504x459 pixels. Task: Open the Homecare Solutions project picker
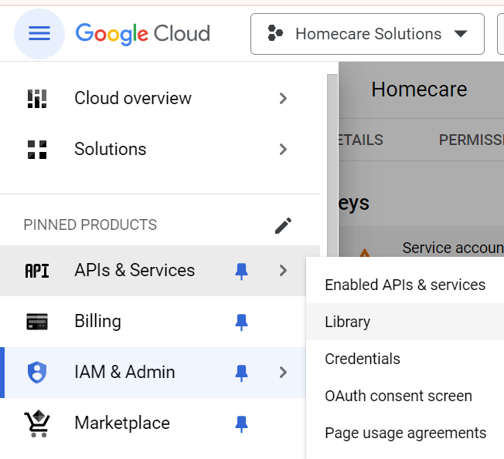367,34
